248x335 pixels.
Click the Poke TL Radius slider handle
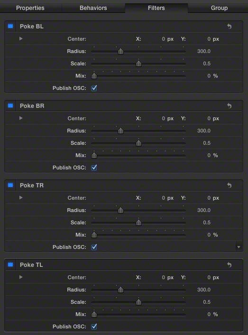(x=120, y=290)
